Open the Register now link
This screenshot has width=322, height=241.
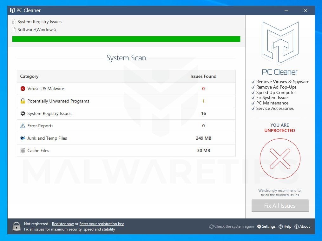(x=63, y=224)
